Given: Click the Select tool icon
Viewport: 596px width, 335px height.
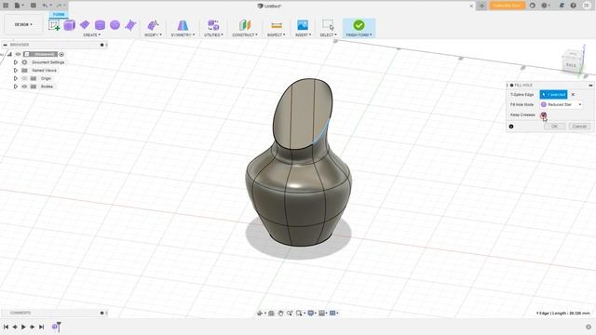Looking at the screenshot, I should 328,25.
